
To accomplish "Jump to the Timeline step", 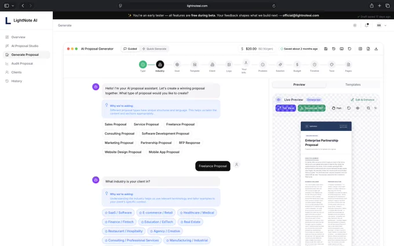I will pos(315,64).
